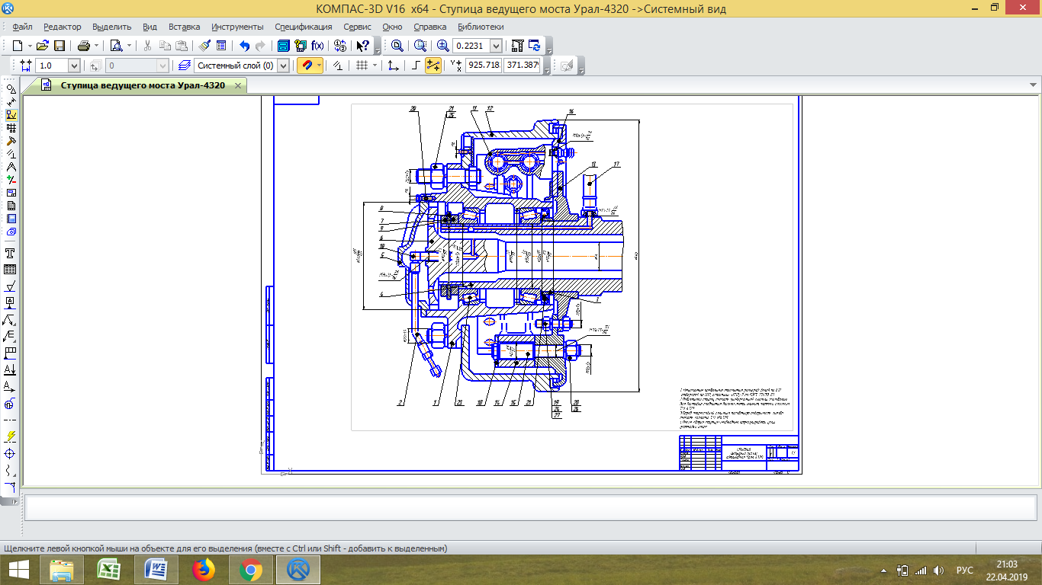Select the Surface roughness symbol icon
The image size is (1042, 585).
click(x=11, y=286)
